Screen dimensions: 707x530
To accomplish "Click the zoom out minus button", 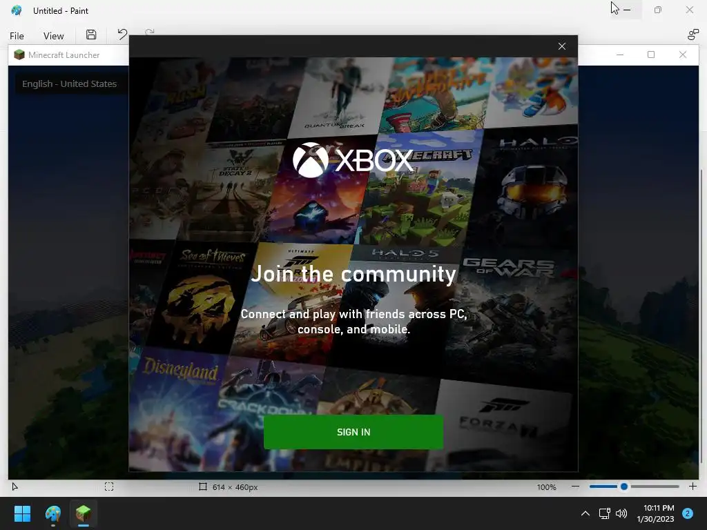I will pyautogui.click(x=575, y=487).
